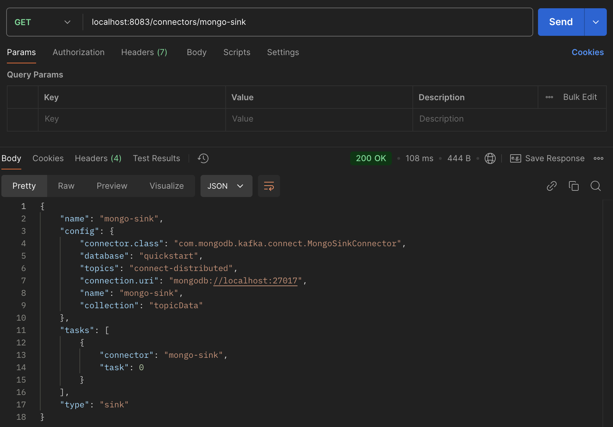613x427 pixels.
Task: Open the GET method dropdown
Action: pyautogui.click(x=43, y=22)
